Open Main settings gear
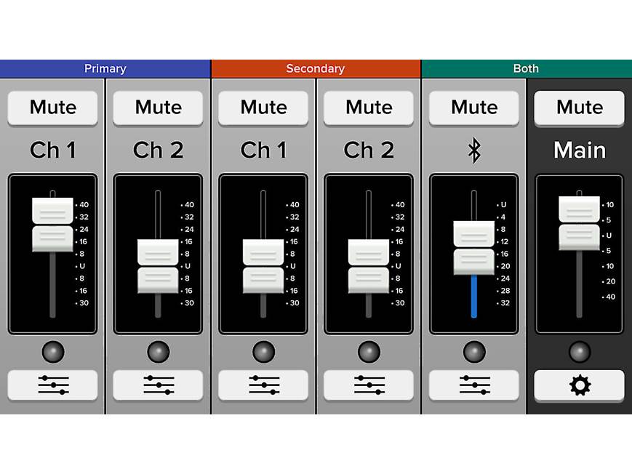This screenshot has height=474, width=632. 580,385
